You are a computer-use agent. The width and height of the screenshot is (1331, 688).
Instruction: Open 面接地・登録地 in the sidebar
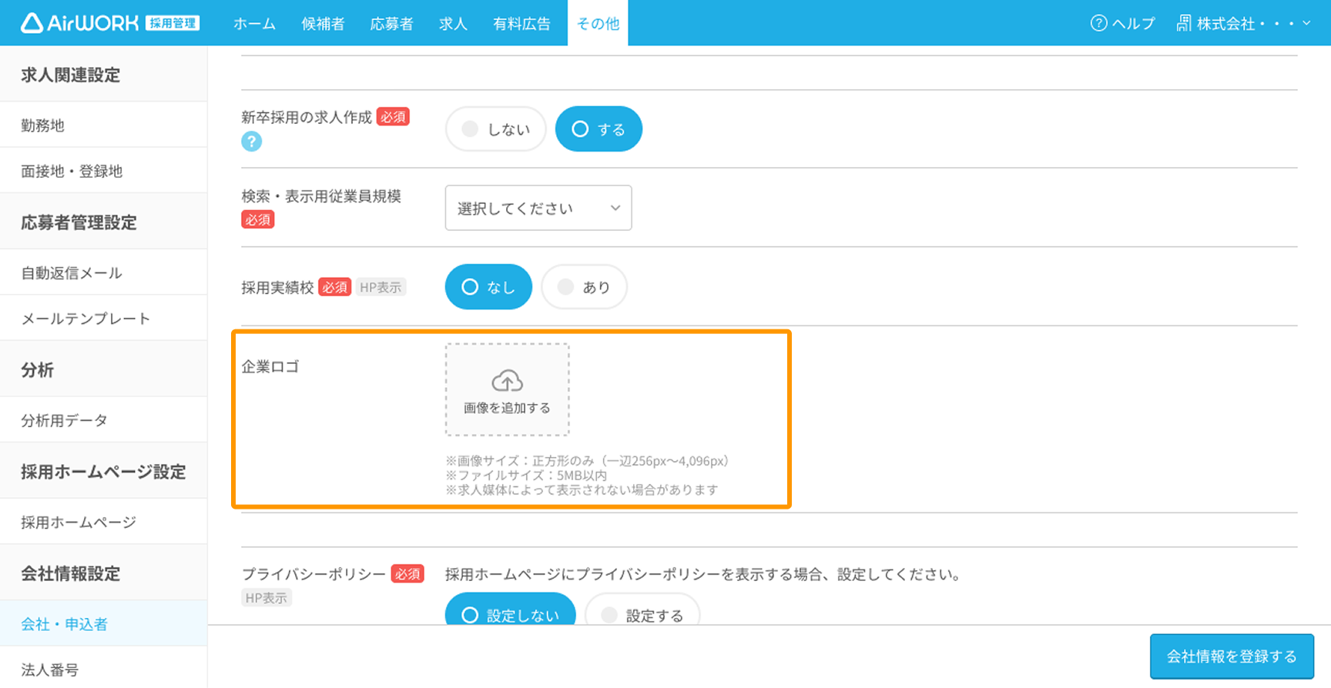103,171
